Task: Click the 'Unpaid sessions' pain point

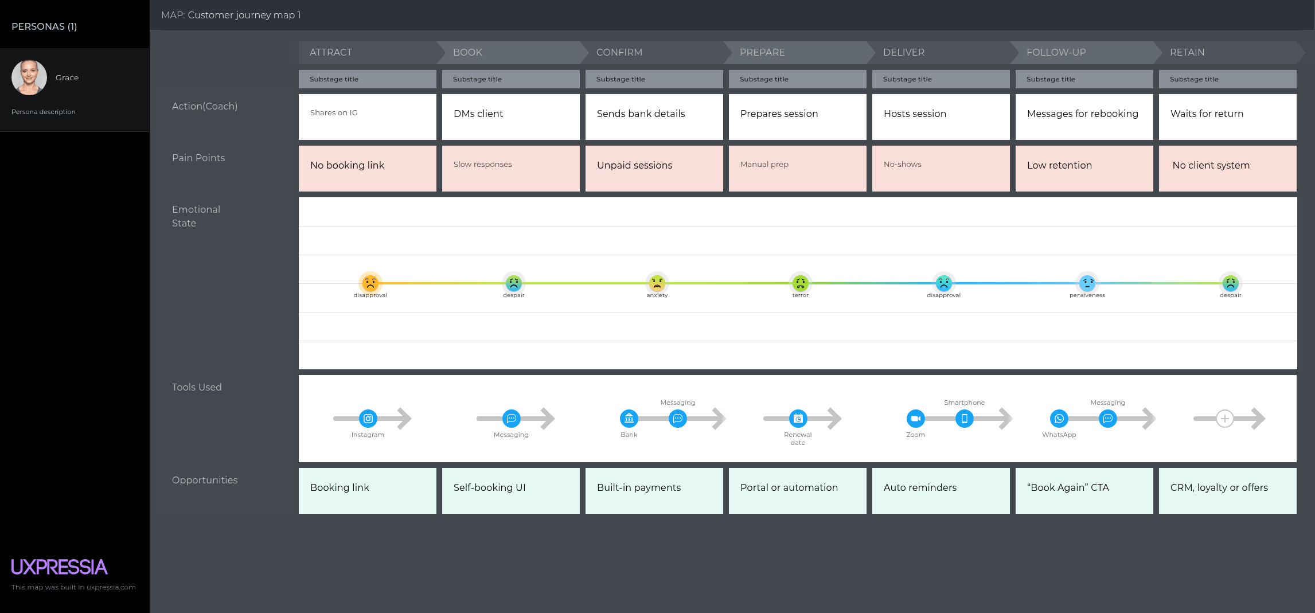Action: tap(654, 169)
